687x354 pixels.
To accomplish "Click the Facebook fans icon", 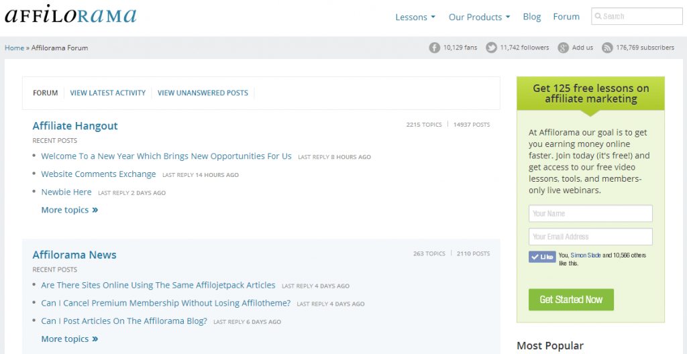I will pyautogui.click(x=434, y=48).
